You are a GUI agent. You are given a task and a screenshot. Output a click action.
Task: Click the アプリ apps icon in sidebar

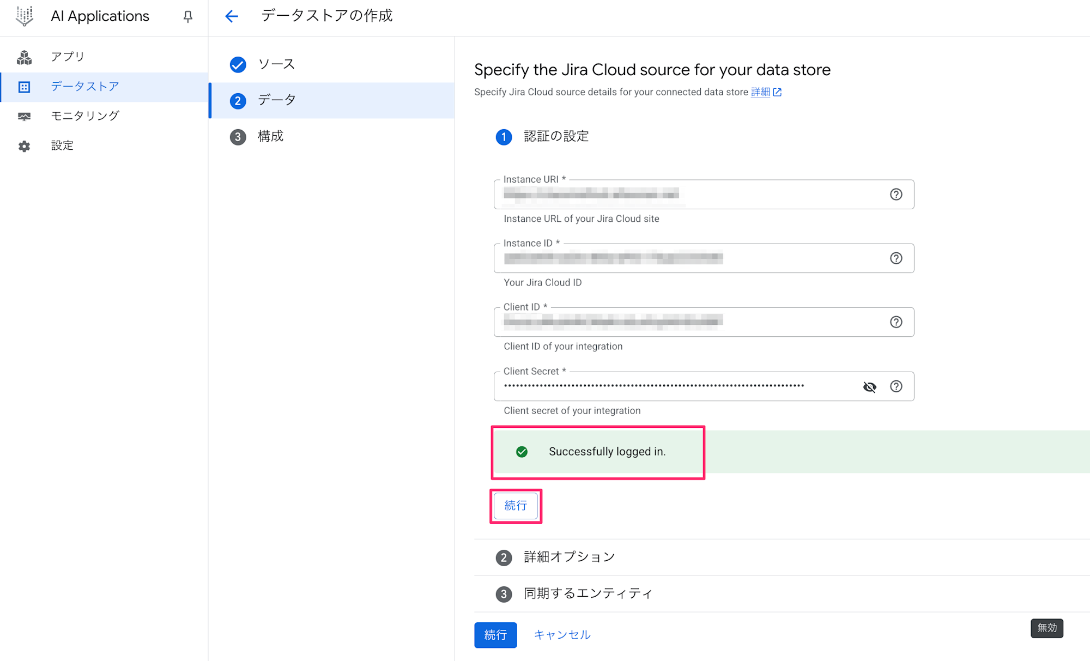pyautogui.click(x=25, y=57)
